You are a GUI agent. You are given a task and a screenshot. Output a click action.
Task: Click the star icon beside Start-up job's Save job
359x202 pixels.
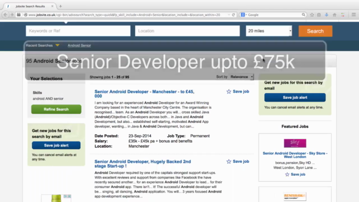(229, 162)
